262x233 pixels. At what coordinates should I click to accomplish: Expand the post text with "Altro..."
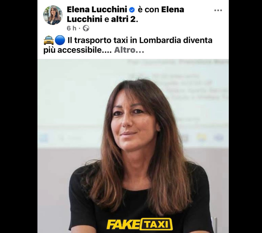pos(129,50)
